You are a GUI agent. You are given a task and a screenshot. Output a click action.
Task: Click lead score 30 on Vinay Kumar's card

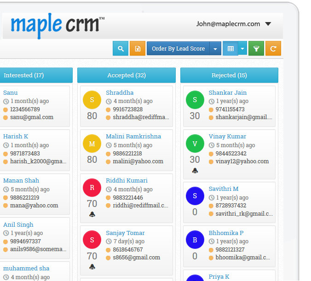(x=195, y=160)
